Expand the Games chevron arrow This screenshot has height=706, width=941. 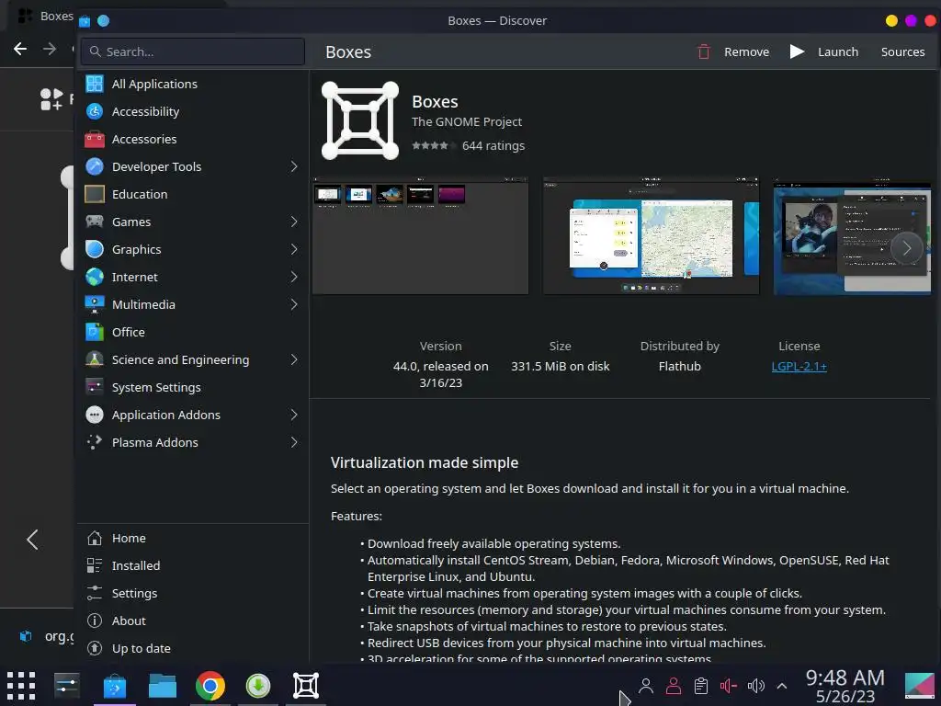(294, 222)
